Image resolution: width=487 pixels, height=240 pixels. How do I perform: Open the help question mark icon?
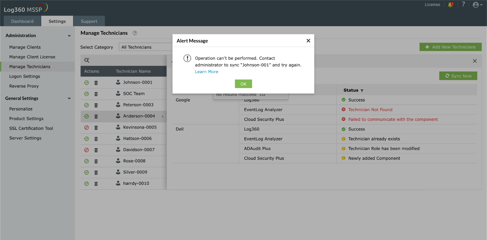463,4
